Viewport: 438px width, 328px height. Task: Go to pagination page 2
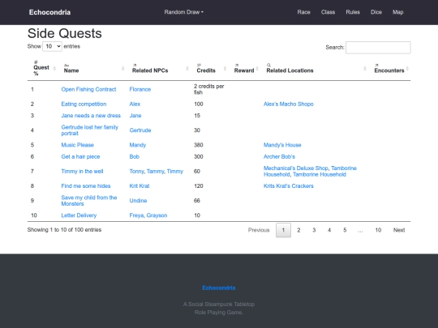click(298, 230)
